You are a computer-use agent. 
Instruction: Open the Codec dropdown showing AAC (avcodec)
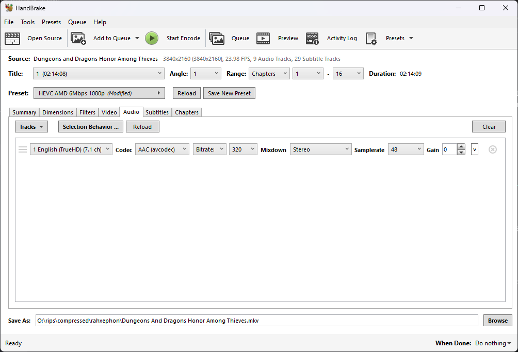click(x=163, y=149)
